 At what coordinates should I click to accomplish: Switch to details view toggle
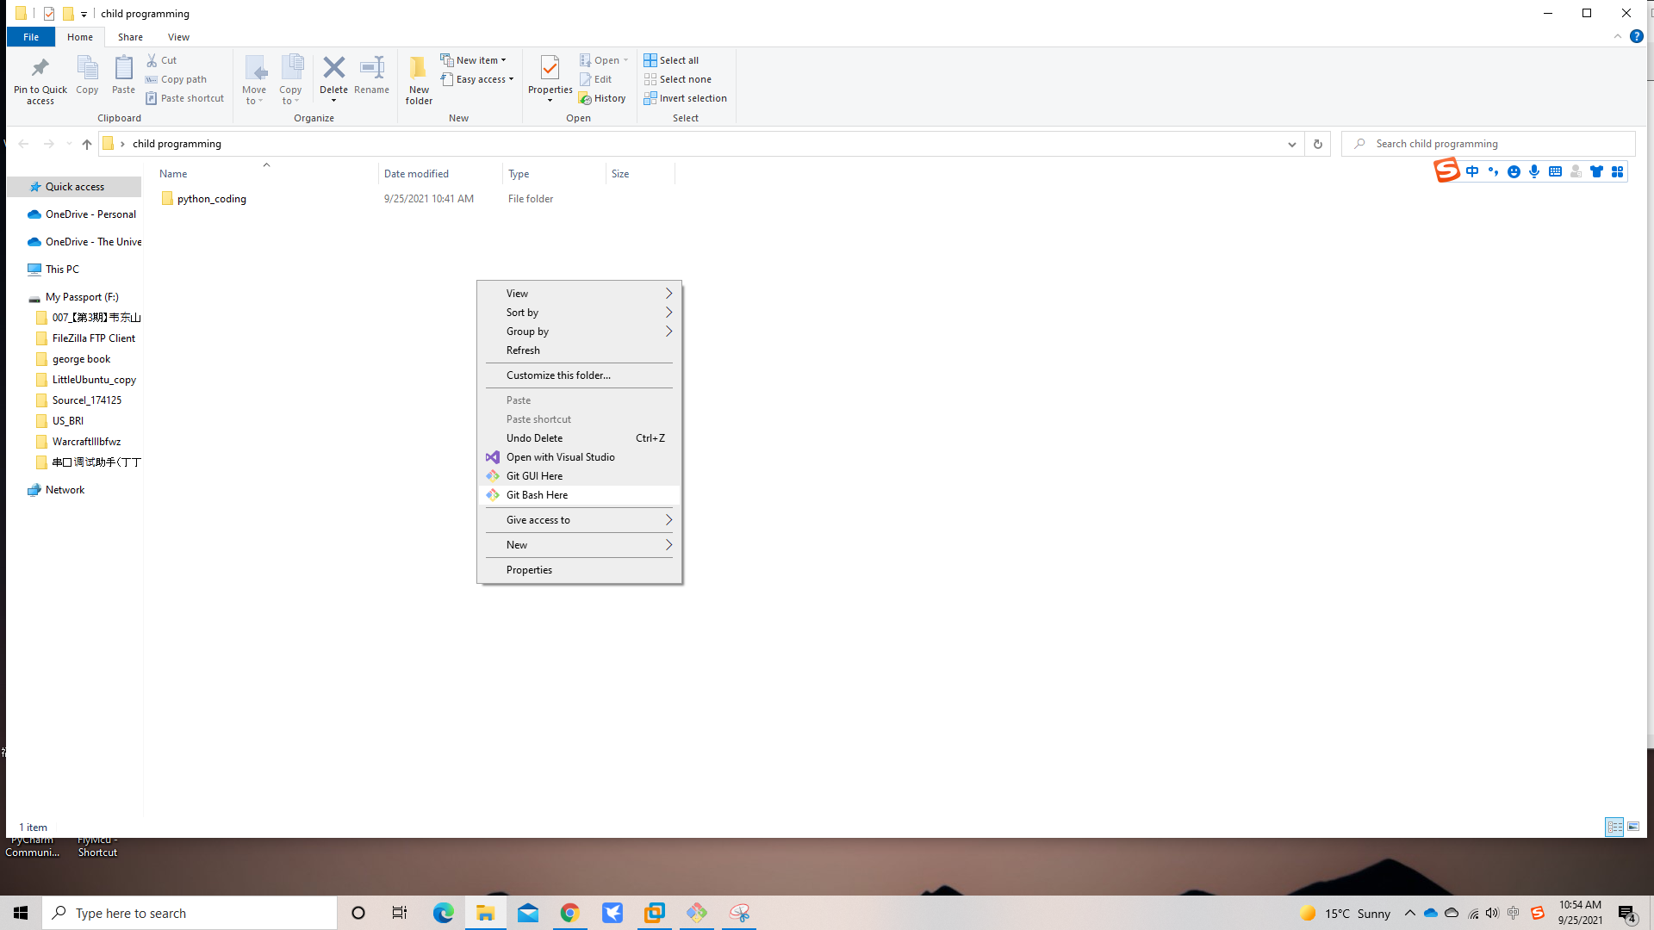[1614, 827]
